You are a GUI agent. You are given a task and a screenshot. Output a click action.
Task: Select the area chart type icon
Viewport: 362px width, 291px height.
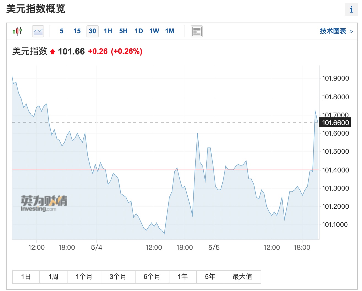pos(38,31)
